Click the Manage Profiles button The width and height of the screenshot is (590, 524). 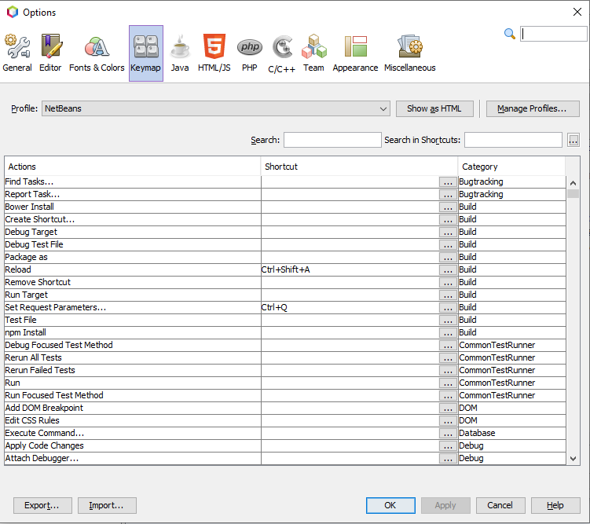click(x=532, y=109)
